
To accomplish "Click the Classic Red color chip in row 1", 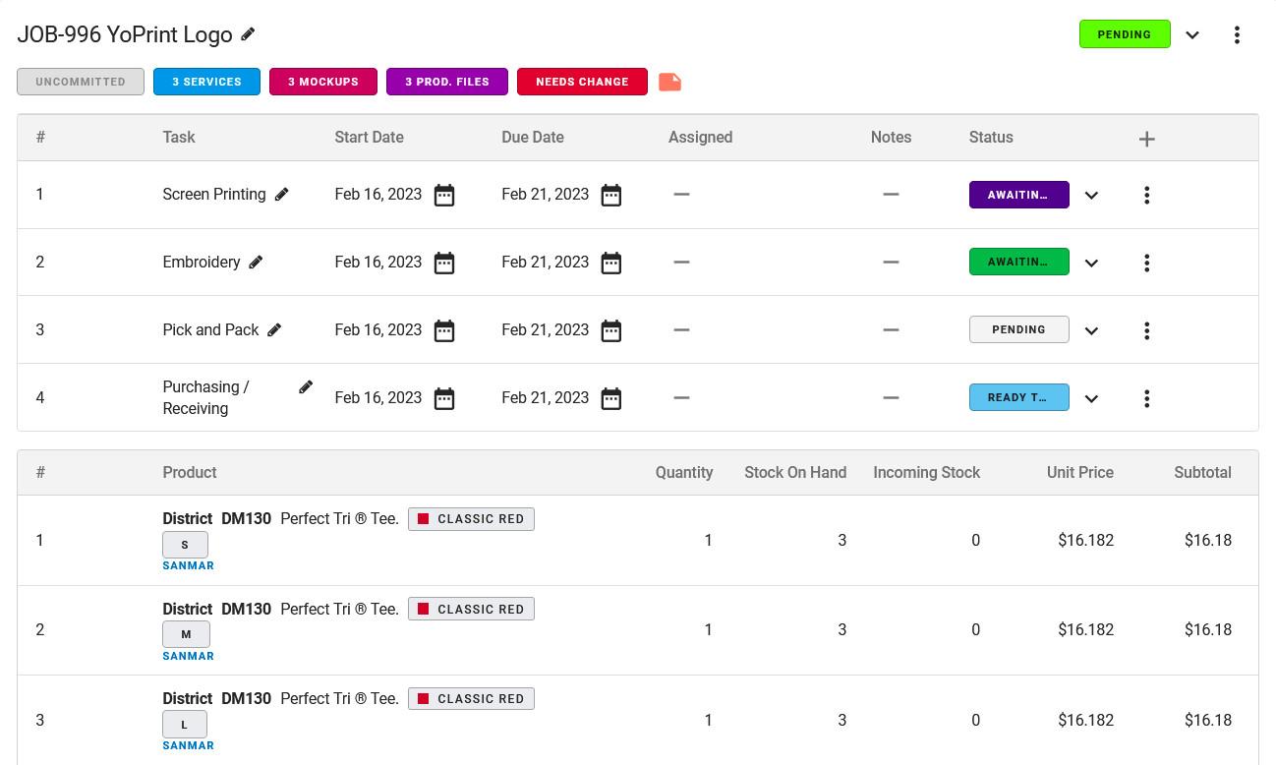I will (x=471, y=519).
